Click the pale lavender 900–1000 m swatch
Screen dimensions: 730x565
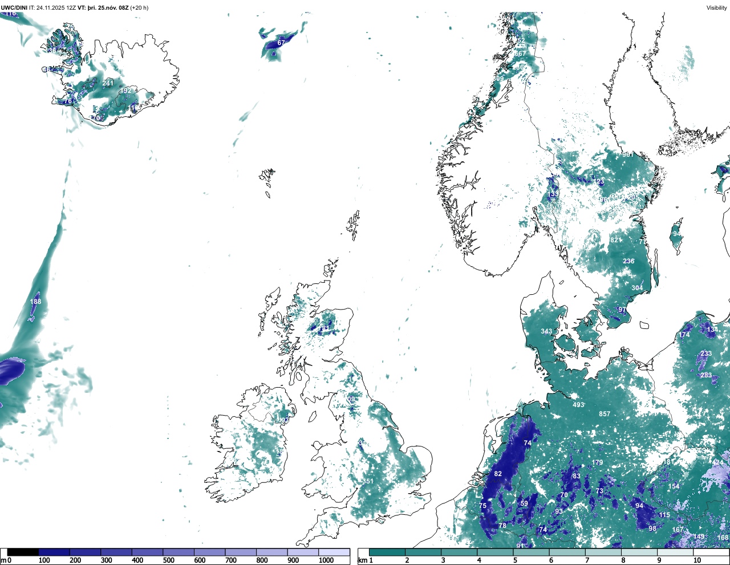click(x=303, y=552)
